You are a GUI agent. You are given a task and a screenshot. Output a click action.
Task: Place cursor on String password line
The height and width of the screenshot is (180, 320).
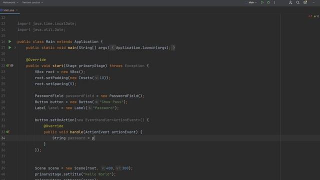click(73, 138)
